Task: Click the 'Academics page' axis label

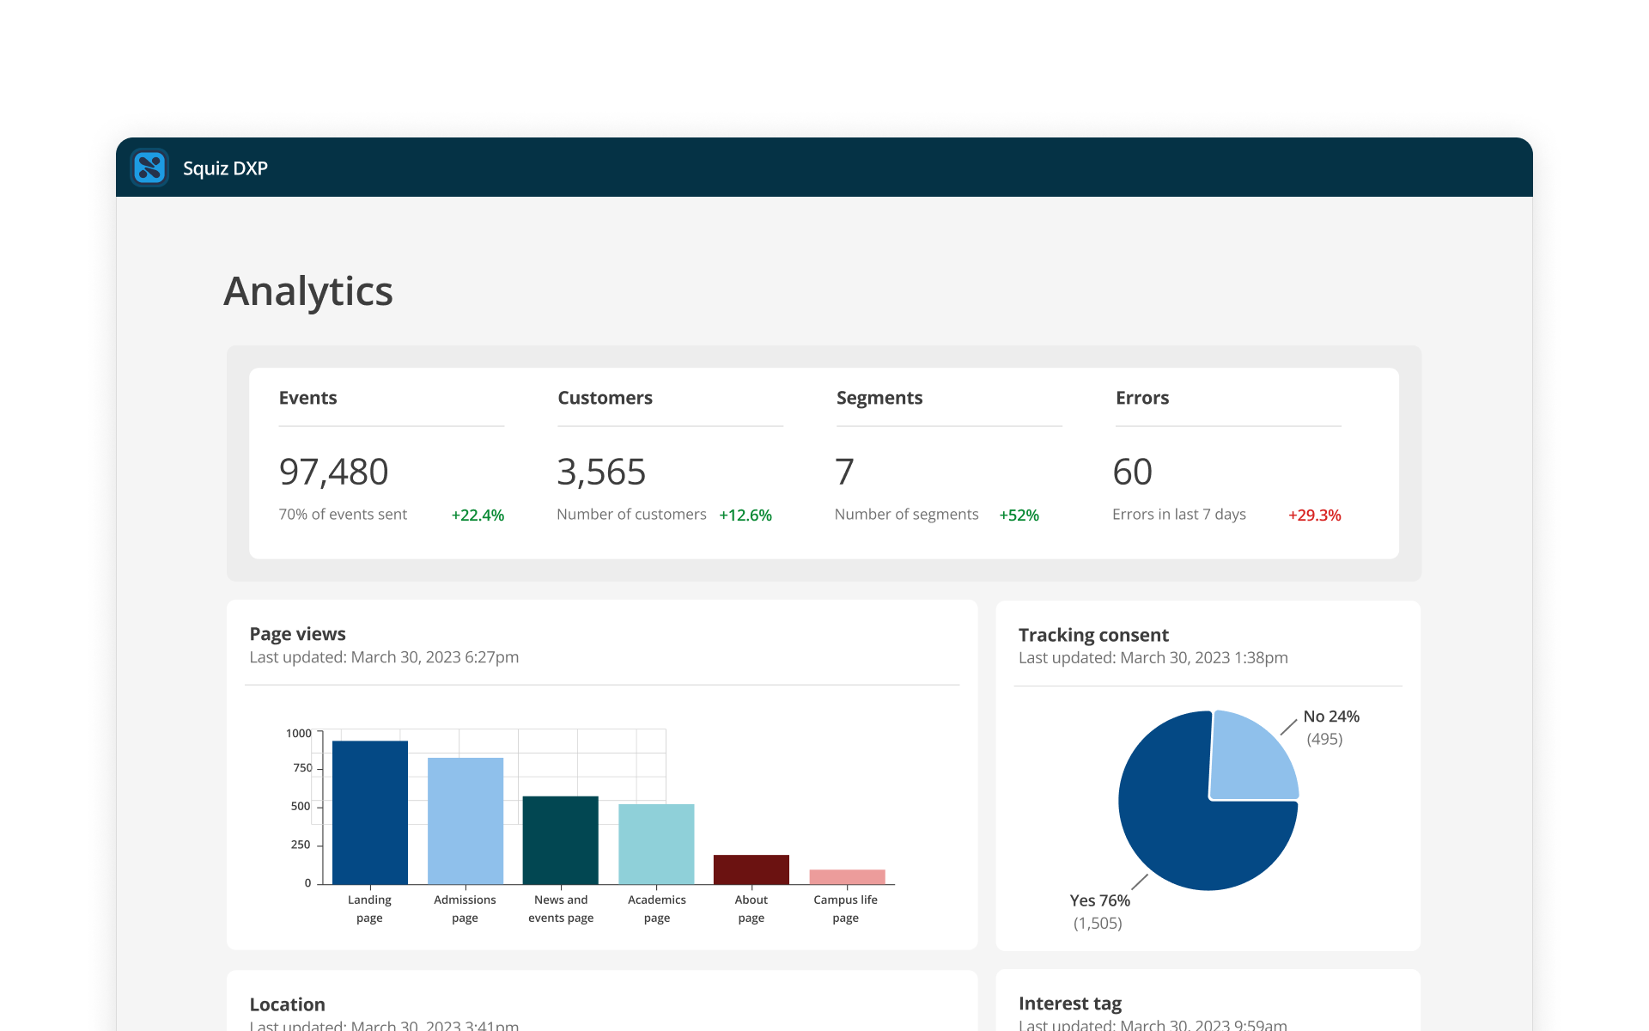Action: click(657, 909)
